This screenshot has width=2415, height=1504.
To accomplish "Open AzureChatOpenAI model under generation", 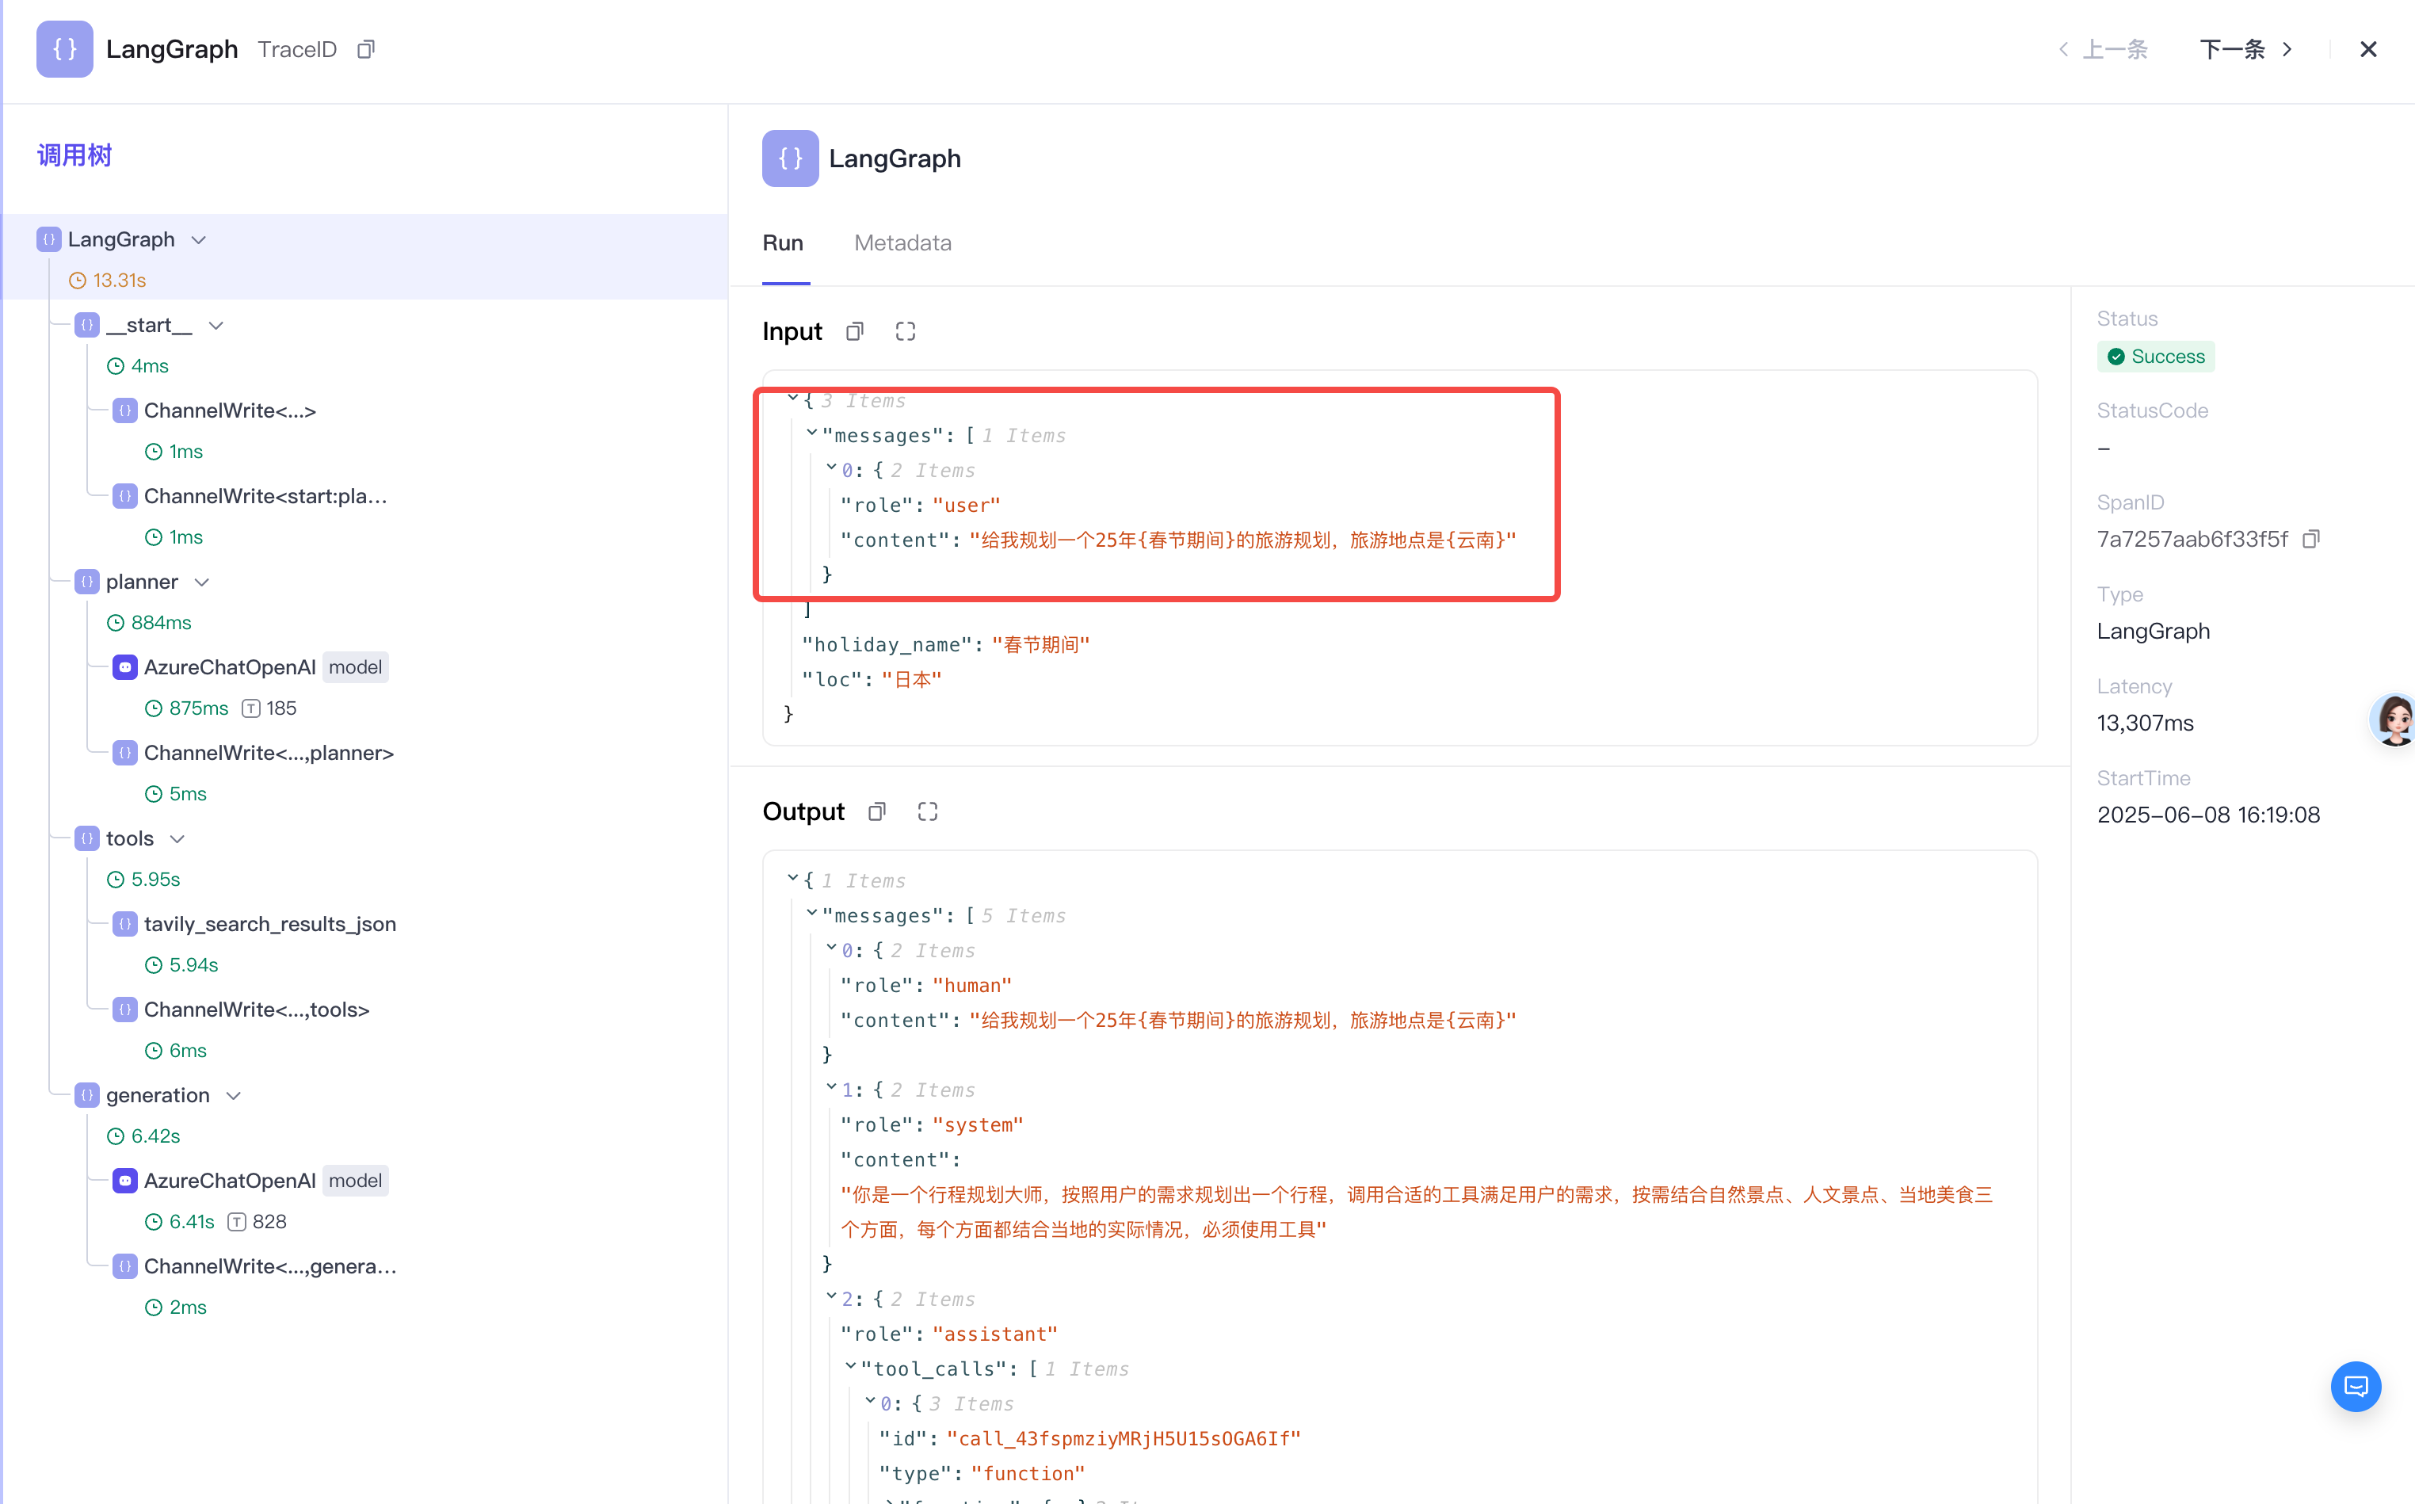I will coord(230,1181).
